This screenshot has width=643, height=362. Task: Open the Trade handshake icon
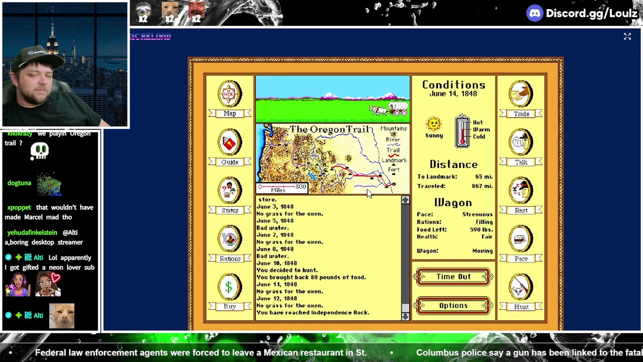coord(521,94)
